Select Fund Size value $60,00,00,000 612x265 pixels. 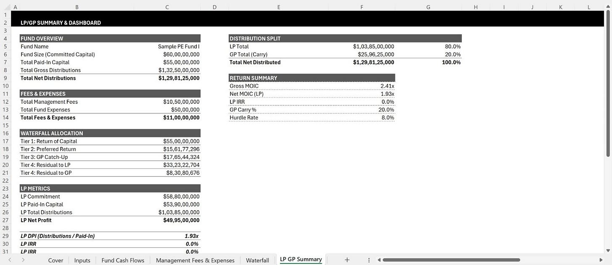tap(181, 55)
